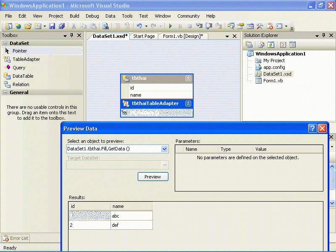This screenshot has height=252, width=336.
Task: Click the 'abc' cell in Results grid
Action: coord(131,216)
